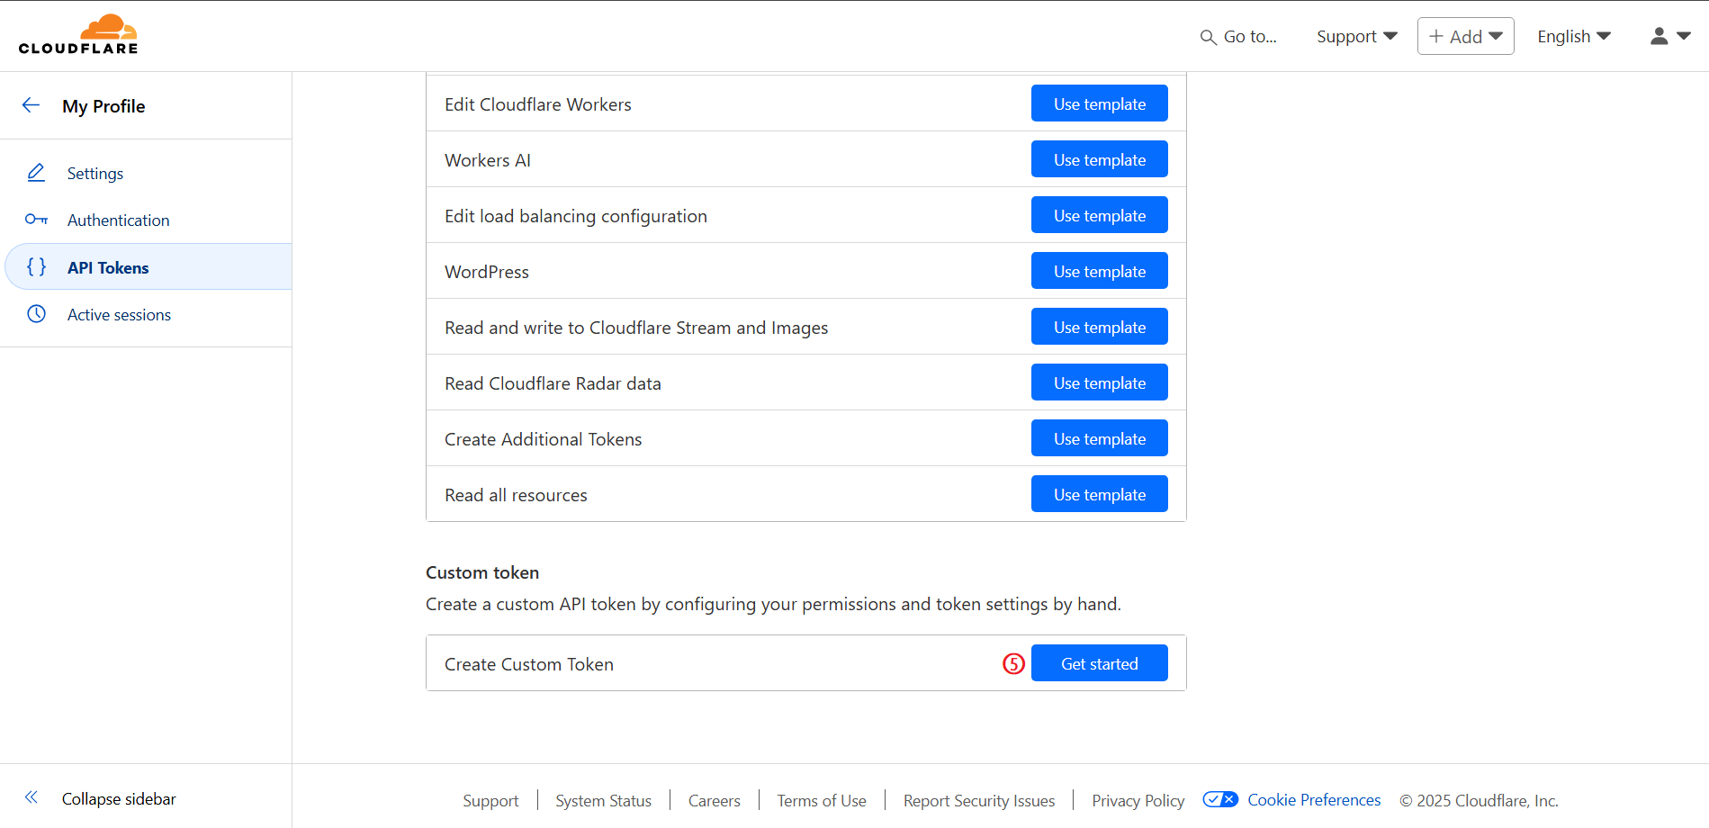The height and width of the screenshot is (828, 1709).
Task: Open Report Security Issues link
Action: (x=979, y=800)
